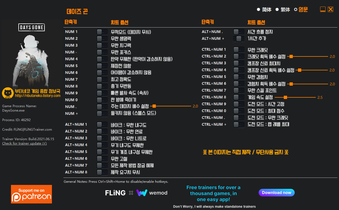
Task: Click the 경험치 획득 배수 slider handle
Action: tap(291, 84)
